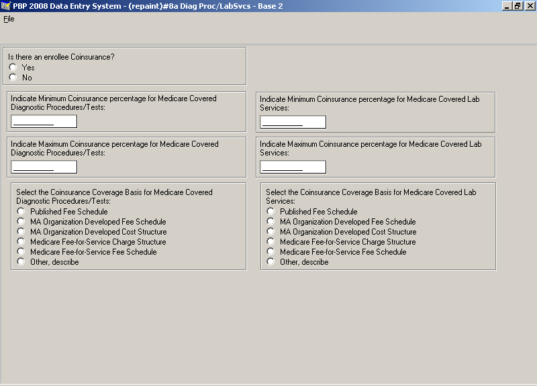Viewport: 537px width, 386px height.
Task: Open the File menu
Action: [9, 19]
